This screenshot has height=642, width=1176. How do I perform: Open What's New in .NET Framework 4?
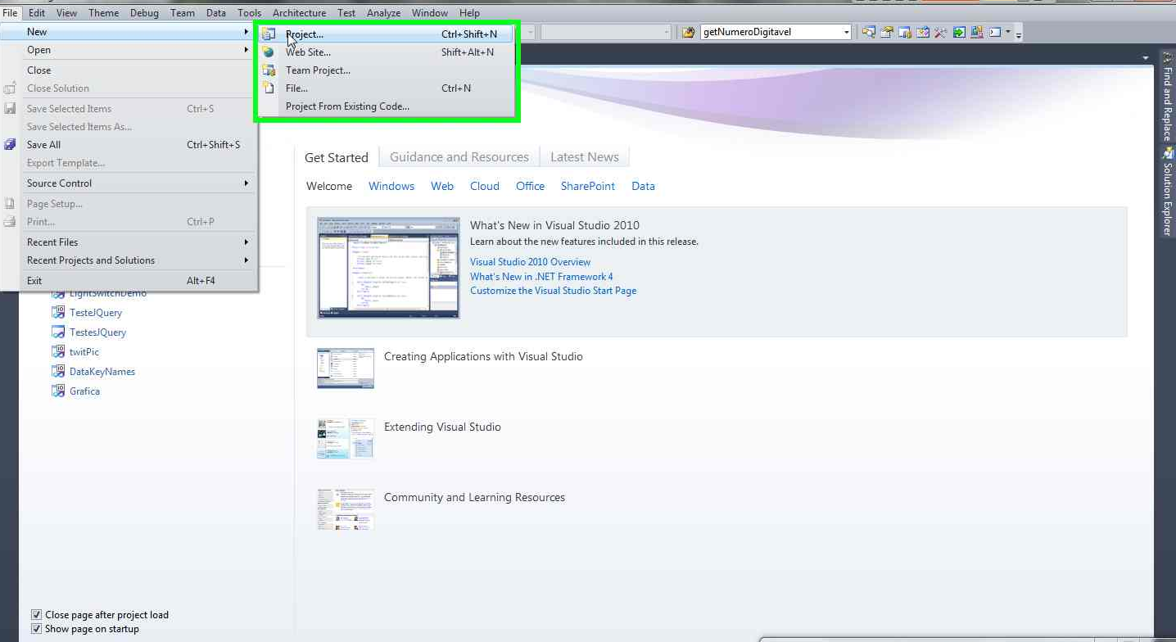(x=541, y=277)
